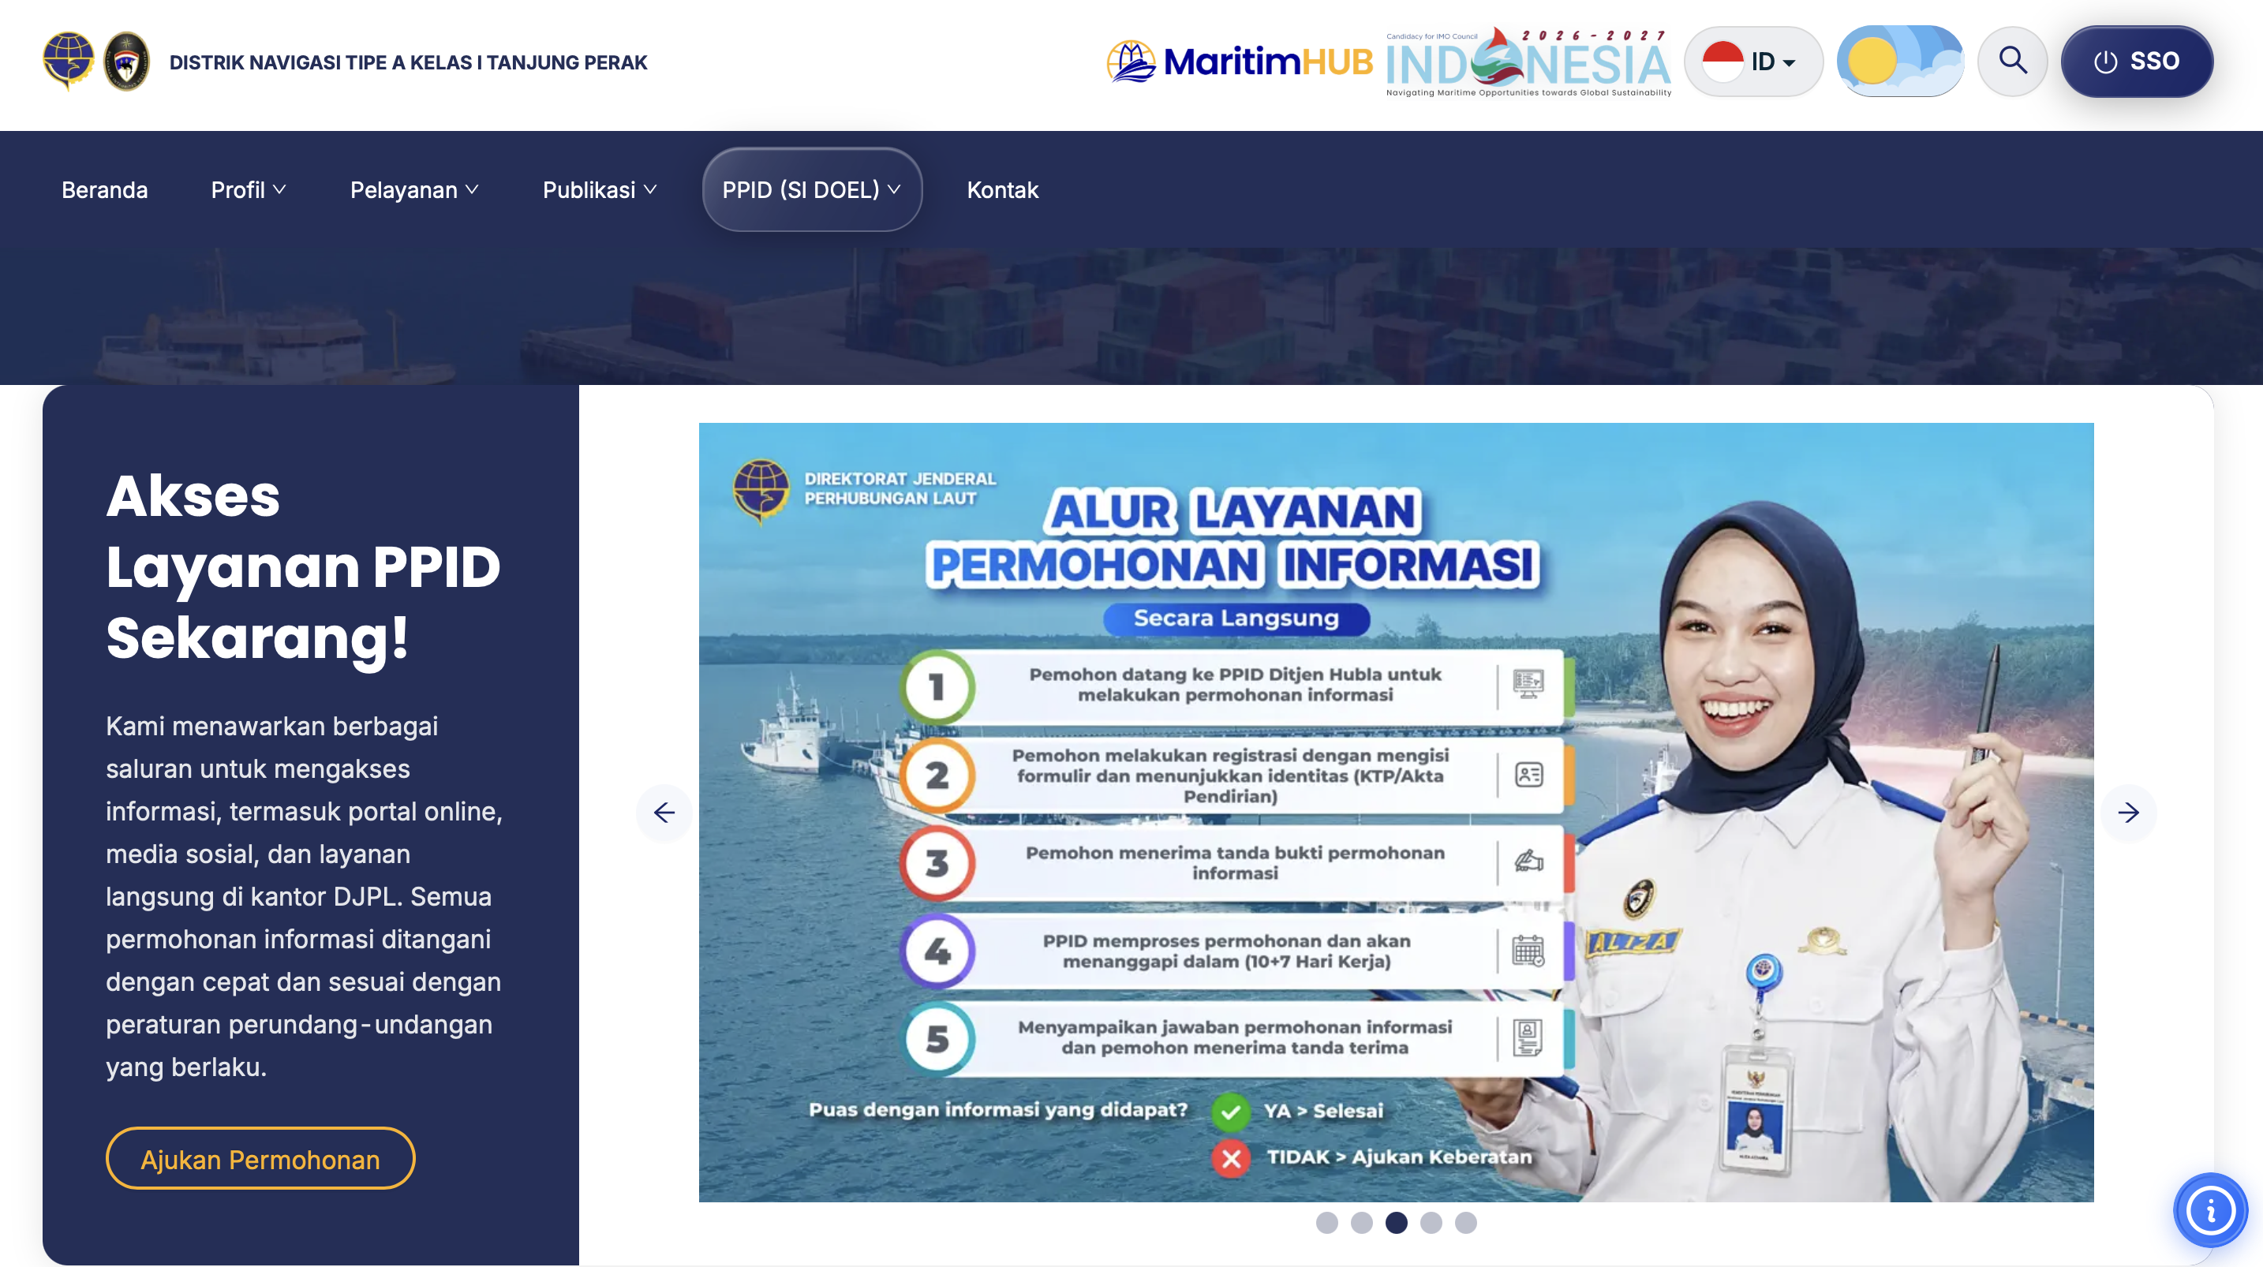Advance carousel with right arrow
This screenshot has width=2263, height=1267.
click(2128, 813)
